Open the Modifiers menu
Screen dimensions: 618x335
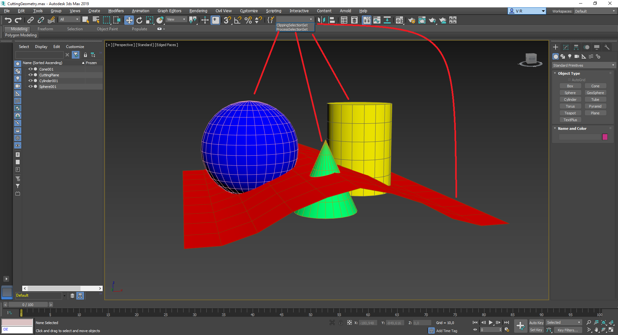pos(116,11)
